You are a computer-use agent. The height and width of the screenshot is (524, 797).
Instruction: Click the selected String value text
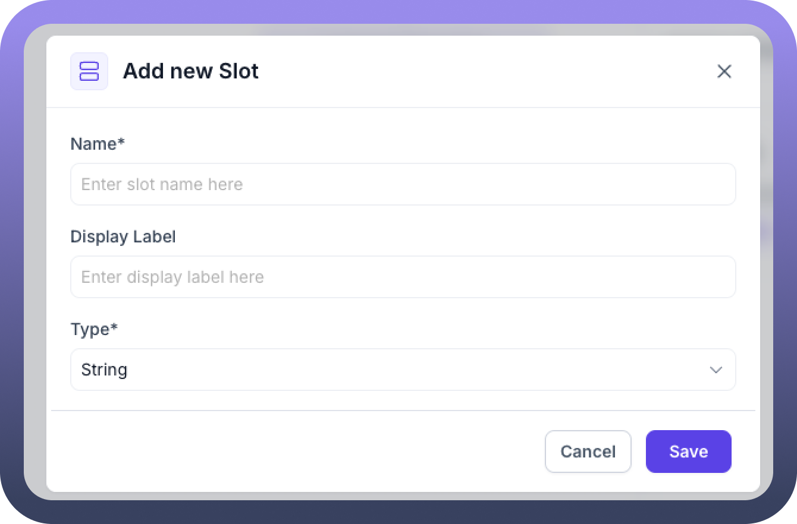coord(104,370)
